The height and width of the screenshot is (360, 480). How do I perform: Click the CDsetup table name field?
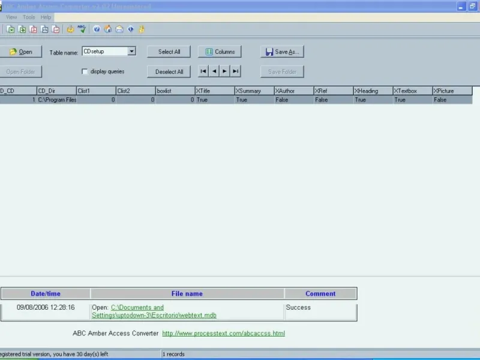point(105,51)
